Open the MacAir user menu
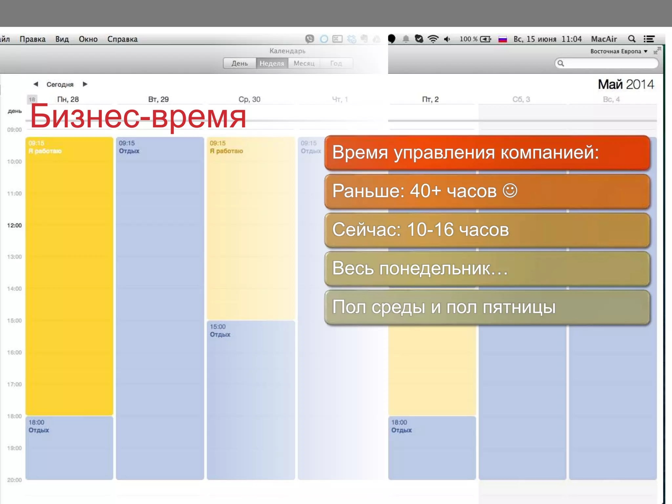This screenshot has height=504, width=672. click(604, 39)
